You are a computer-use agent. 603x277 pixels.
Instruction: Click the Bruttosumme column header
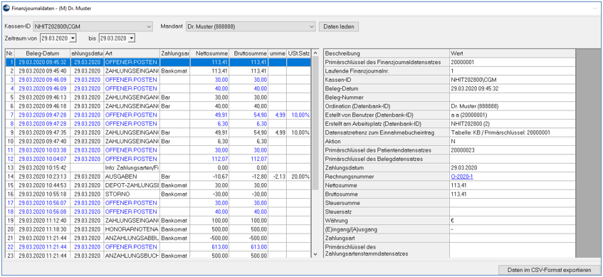248,53
